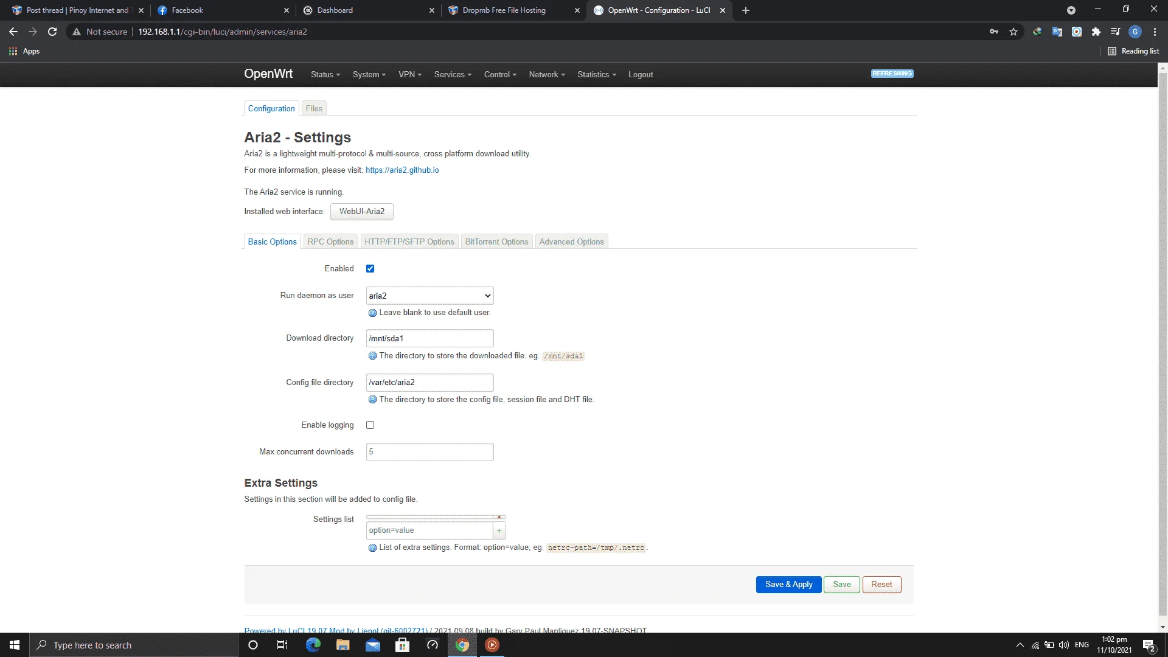Expand the Control menu
This screenshot has width=1168, height=657.
500,75
